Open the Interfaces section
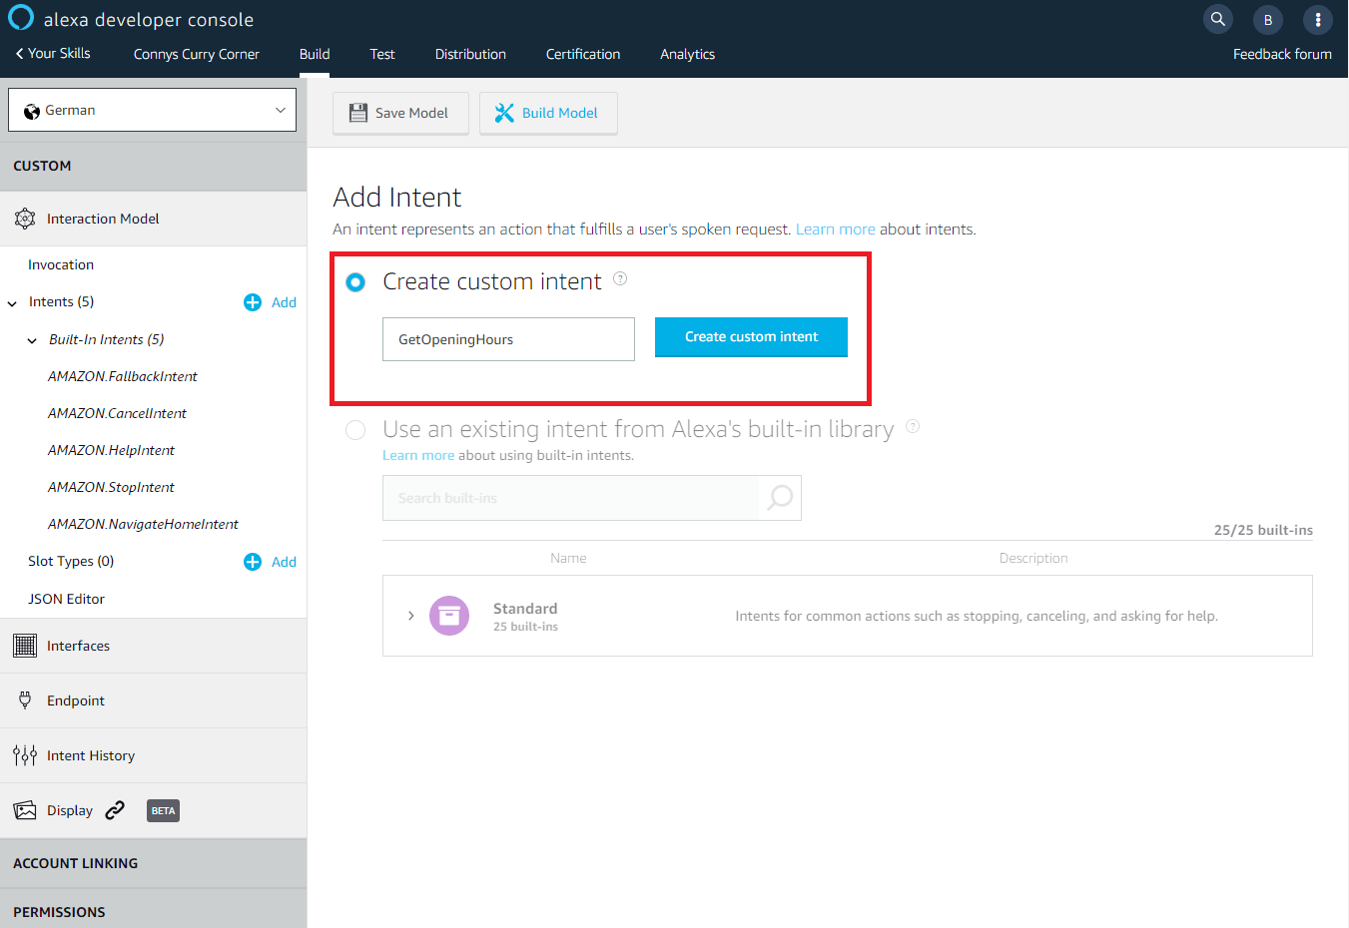 coord(78,646)
